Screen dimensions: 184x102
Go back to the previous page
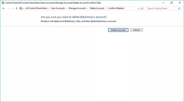[x=4, y=9]
